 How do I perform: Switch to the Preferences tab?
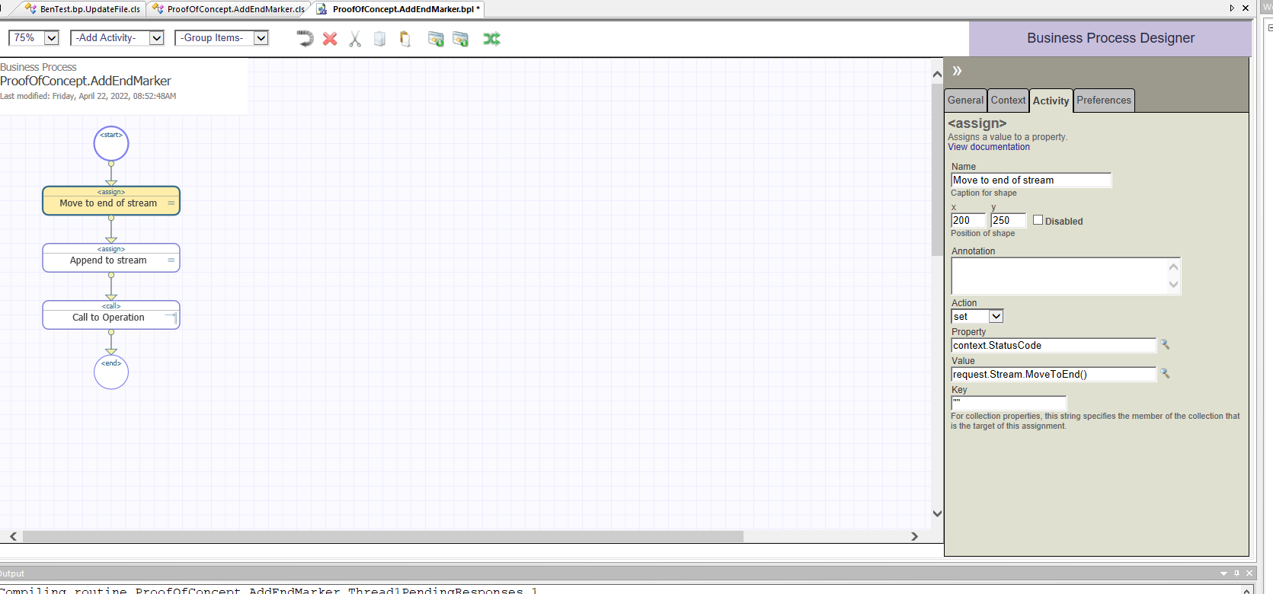tap(1104, 101)
